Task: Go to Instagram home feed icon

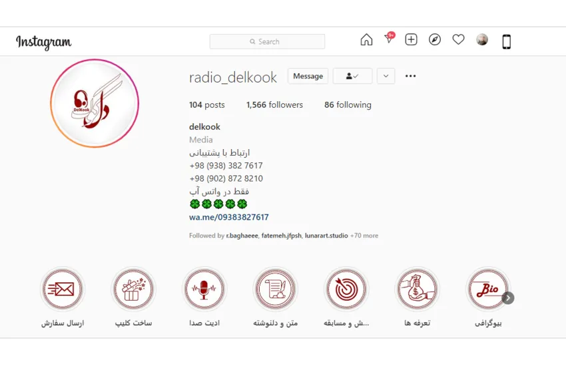Action: [366, 40]
